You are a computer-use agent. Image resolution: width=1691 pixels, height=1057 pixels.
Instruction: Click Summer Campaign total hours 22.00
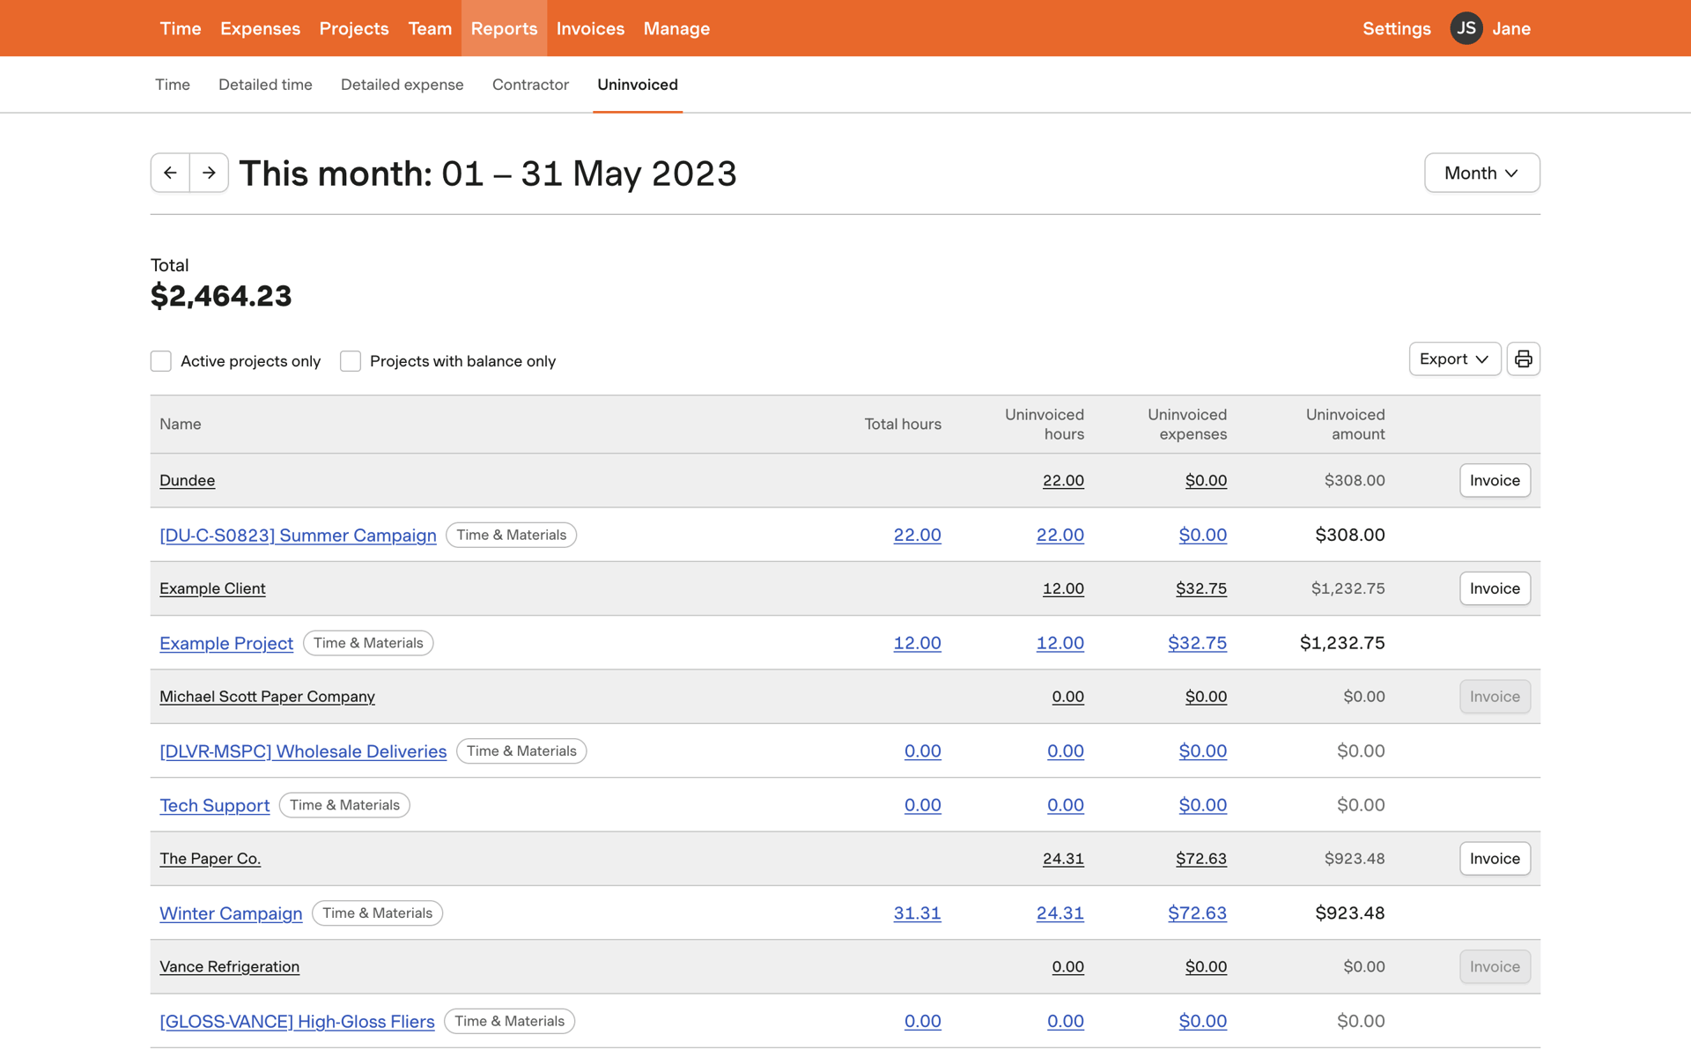tap(917, 536)
